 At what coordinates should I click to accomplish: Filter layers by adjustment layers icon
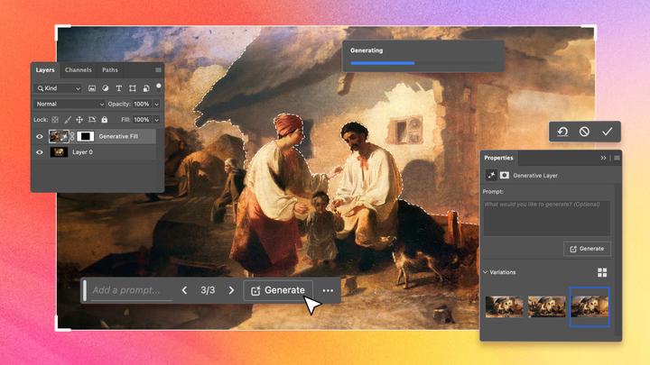106,88
